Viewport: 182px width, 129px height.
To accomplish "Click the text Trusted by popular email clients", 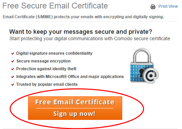I will click(x=47, y=84).
